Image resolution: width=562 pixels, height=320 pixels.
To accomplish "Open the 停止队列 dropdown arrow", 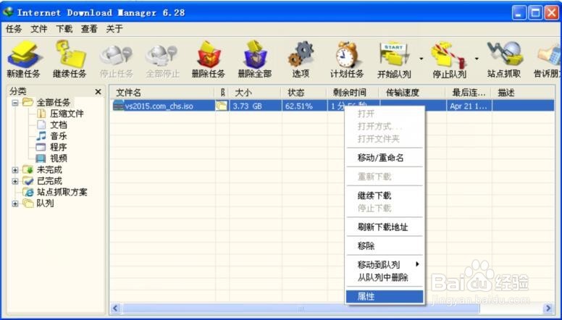I will (477, 59).
